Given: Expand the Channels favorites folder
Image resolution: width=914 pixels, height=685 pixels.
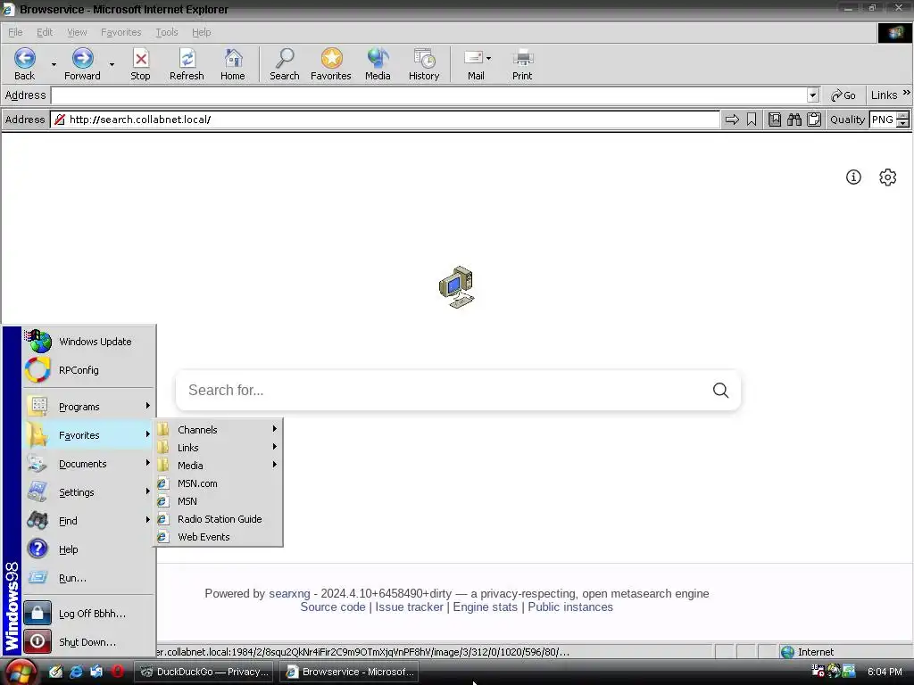Looking at the screenshot, I should point(218,430).
